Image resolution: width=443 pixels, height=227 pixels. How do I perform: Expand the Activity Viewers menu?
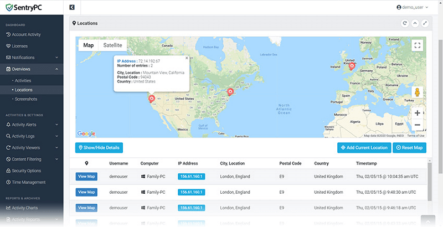click(x=32, y=148)
